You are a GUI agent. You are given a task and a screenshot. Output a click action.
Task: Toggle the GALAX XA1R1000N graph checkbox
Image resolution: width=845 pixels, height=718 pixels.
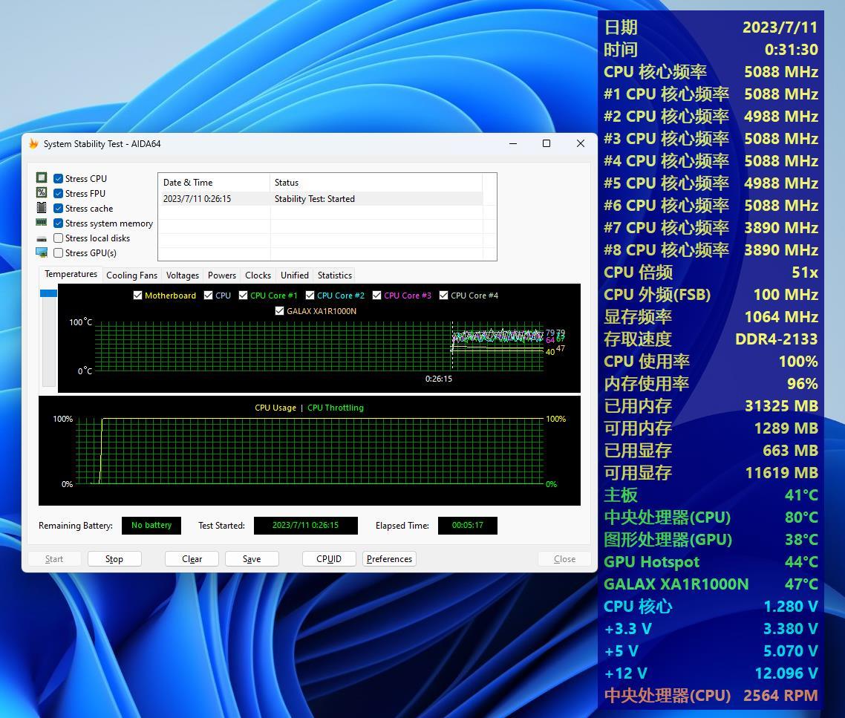[279, 311]
